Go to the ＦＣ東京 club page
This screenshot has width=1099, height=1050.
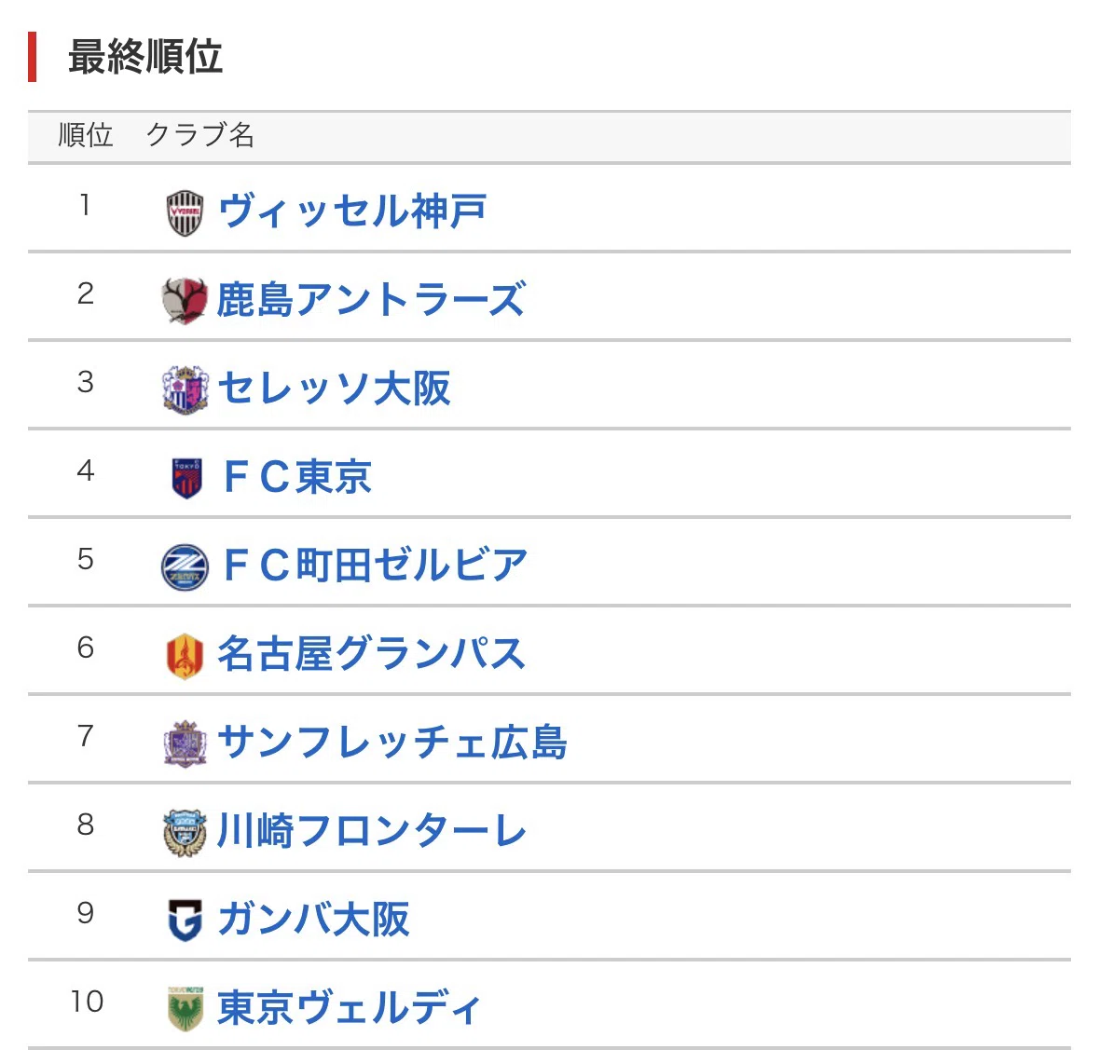(297, 477)
